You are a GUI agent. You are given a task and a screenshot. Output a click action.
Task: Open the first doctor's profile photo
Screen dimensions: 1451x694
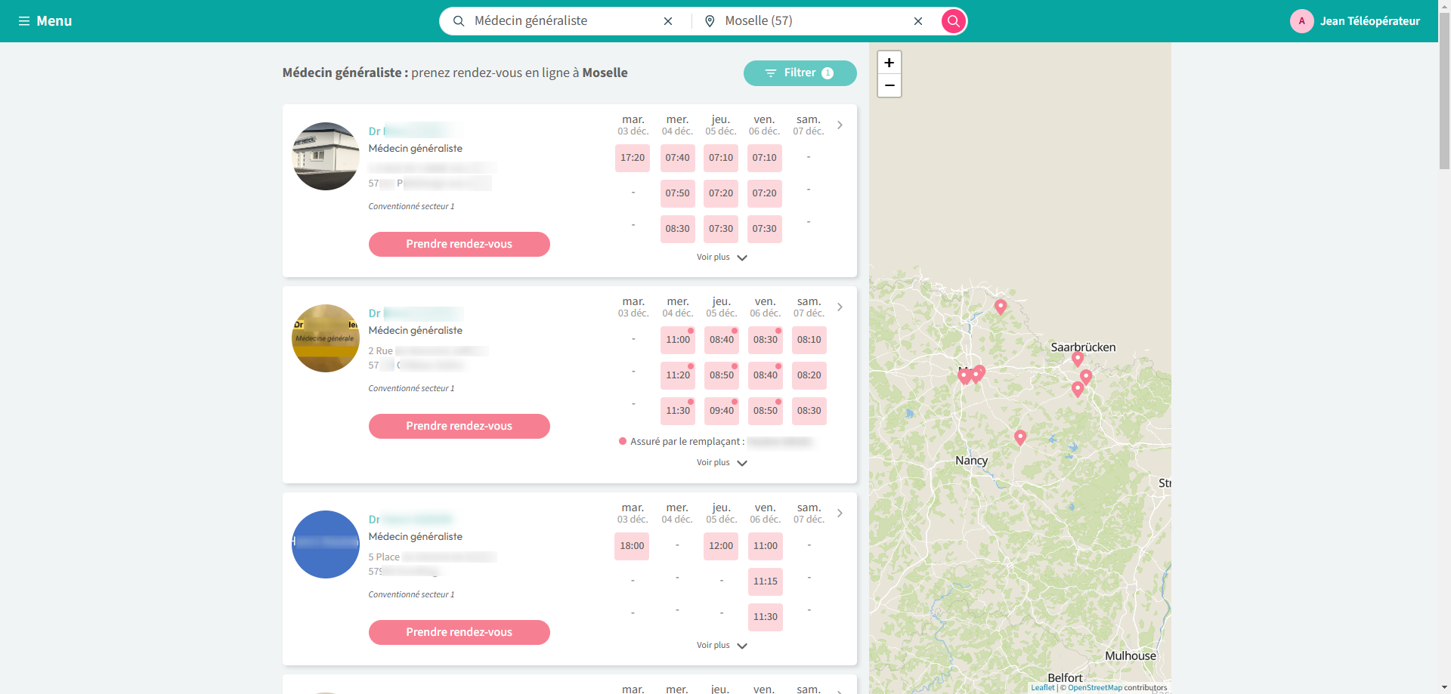(326, 156)
